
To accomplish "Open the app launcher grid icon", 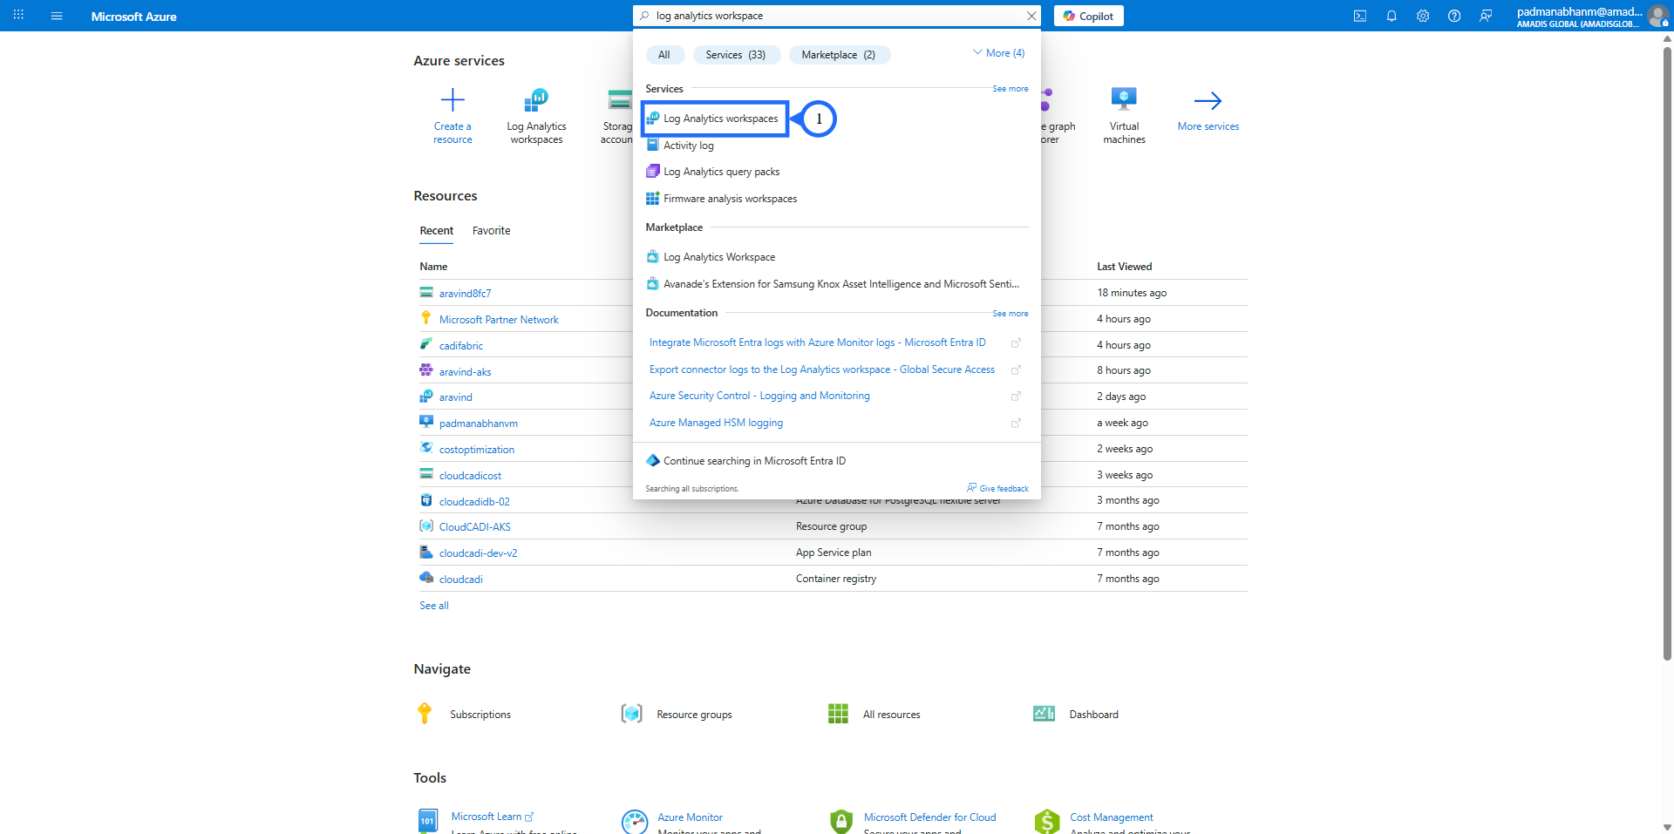I will [x=18, y=16].
